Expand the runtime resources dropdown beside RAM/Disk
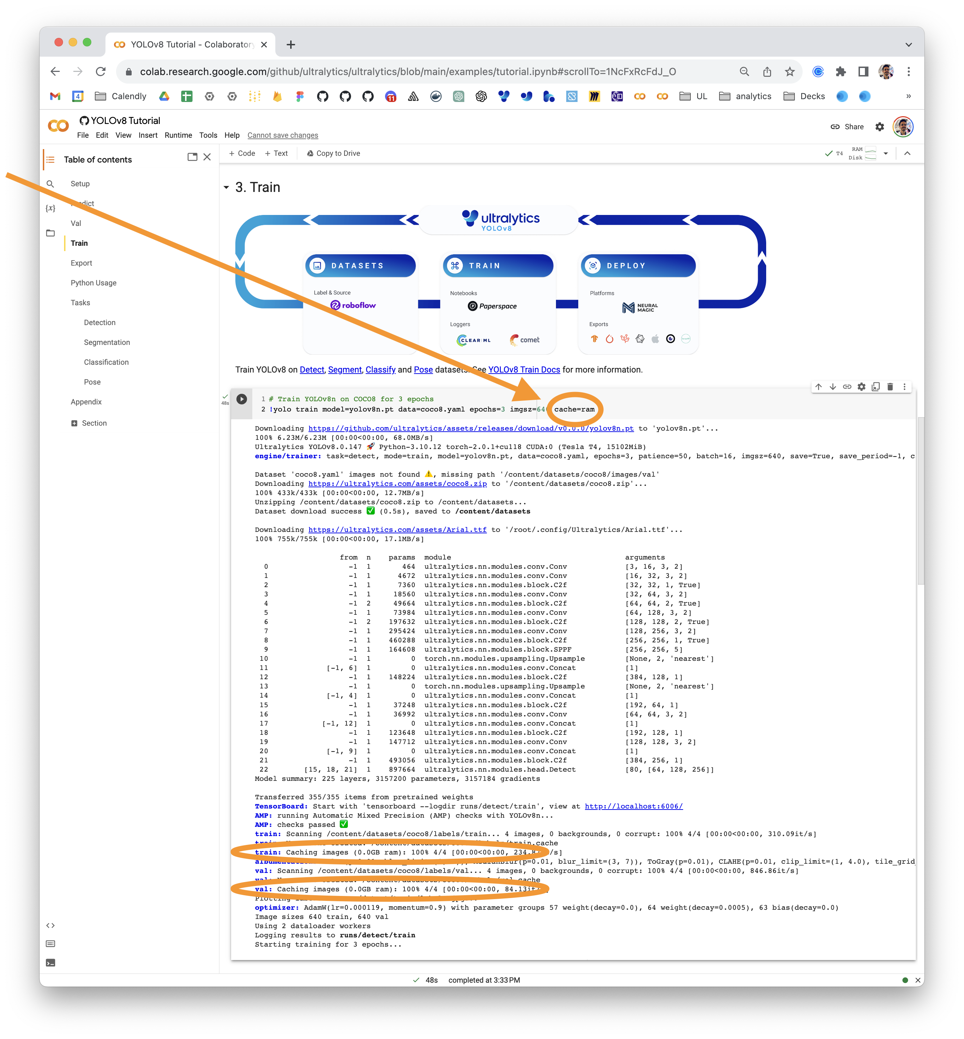 tap(886, 153)
